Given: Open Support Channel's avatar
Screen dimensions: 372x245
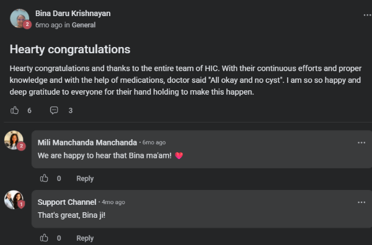Looking at the screenshot, I should coord(14,200).
